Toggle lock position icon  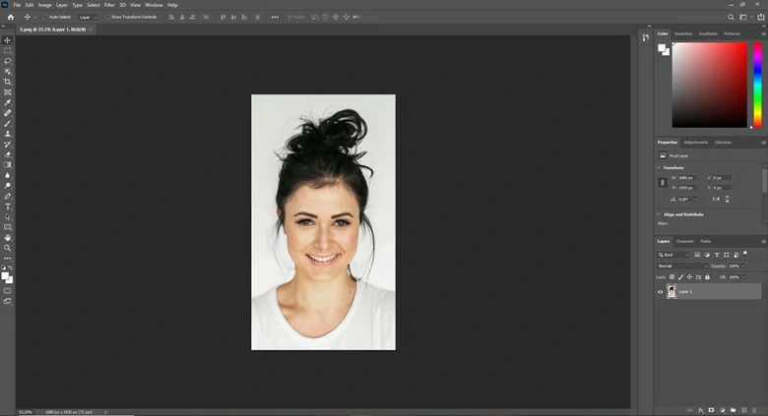pyautogui.click(x=689, y=277)
